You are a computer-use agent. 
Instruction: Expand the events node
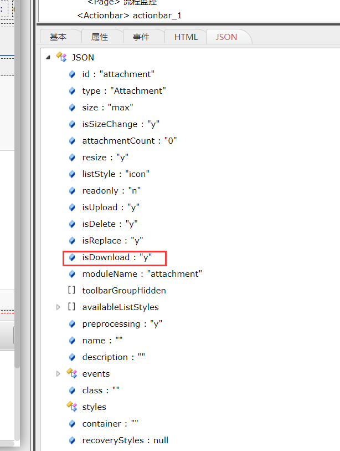pyautogui.click(x=58, y=374)
